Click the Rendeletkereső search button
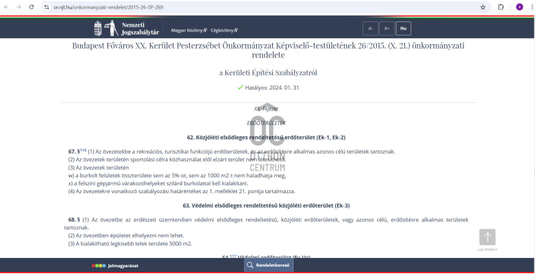535x274 pixels. [267, 265]
